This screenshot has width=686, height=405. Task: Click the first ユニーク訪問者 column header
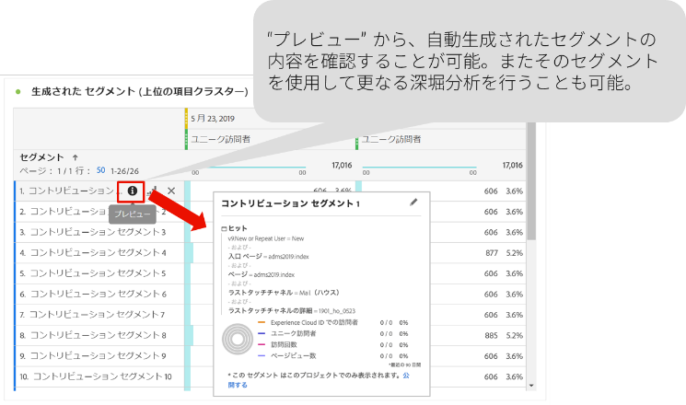pyautogui.click(x=221, y=139)
